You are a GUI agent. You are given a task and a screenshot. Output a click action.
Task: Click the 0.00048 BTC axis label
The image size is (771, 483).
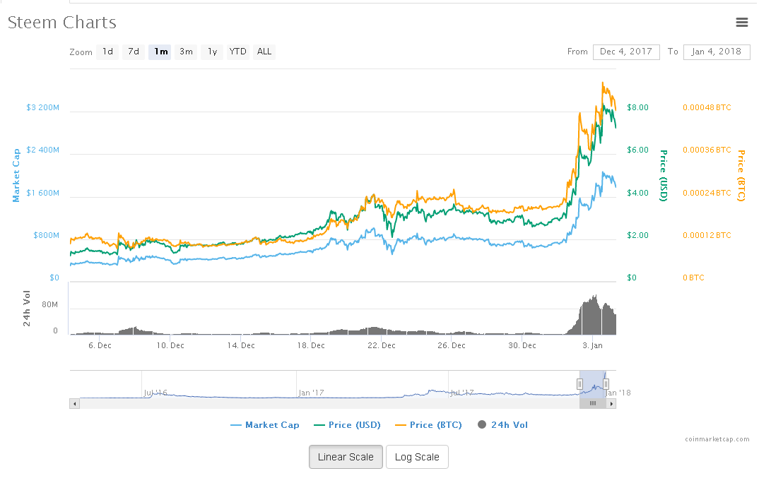point(707,107)
